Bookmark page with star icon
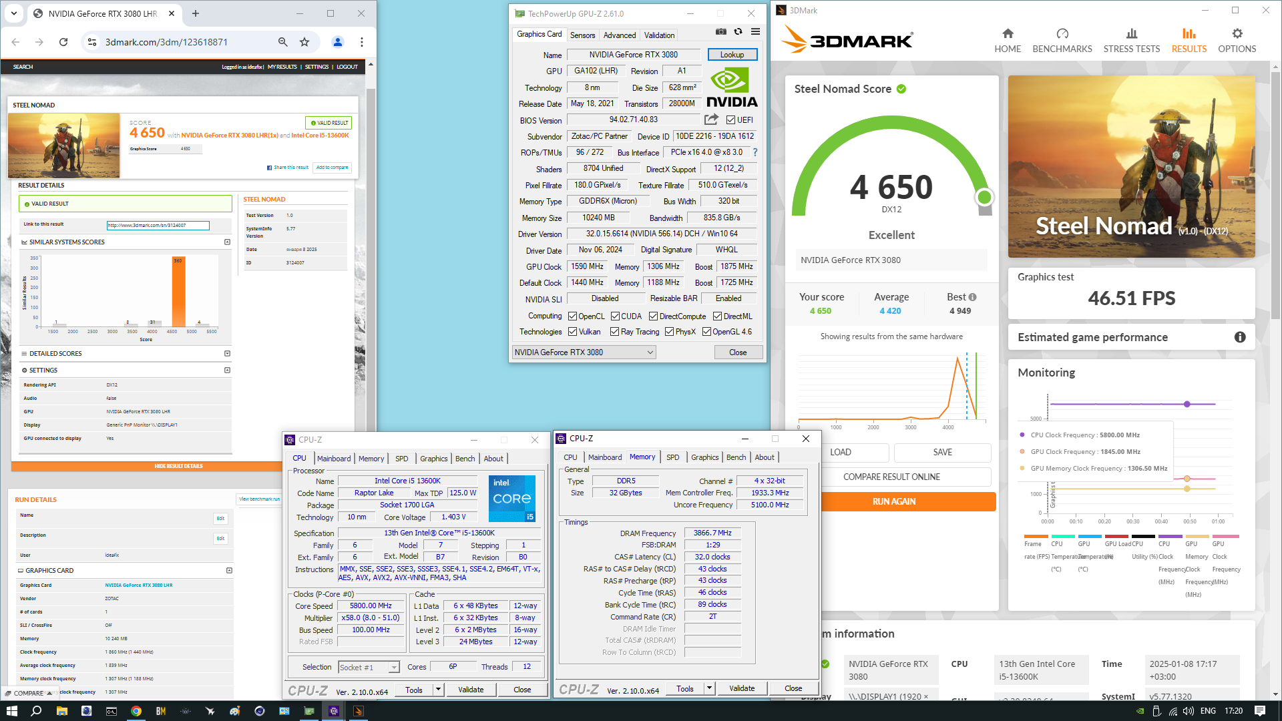Screen dimensions: 1282x721 click(304, 42)
